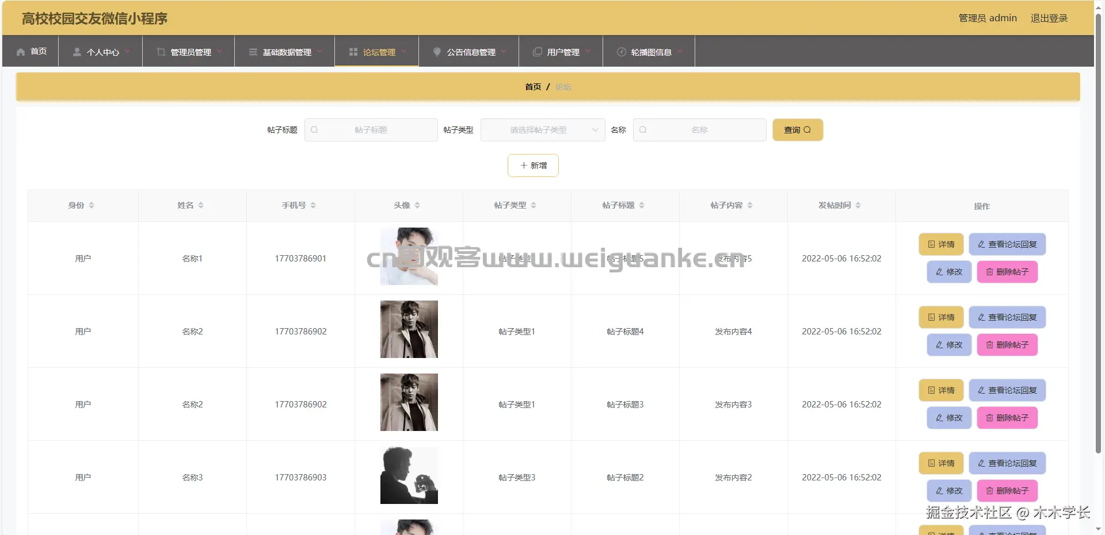Open 详情 for the 名称1 row

pyautogui.click(x=941, y=244)
